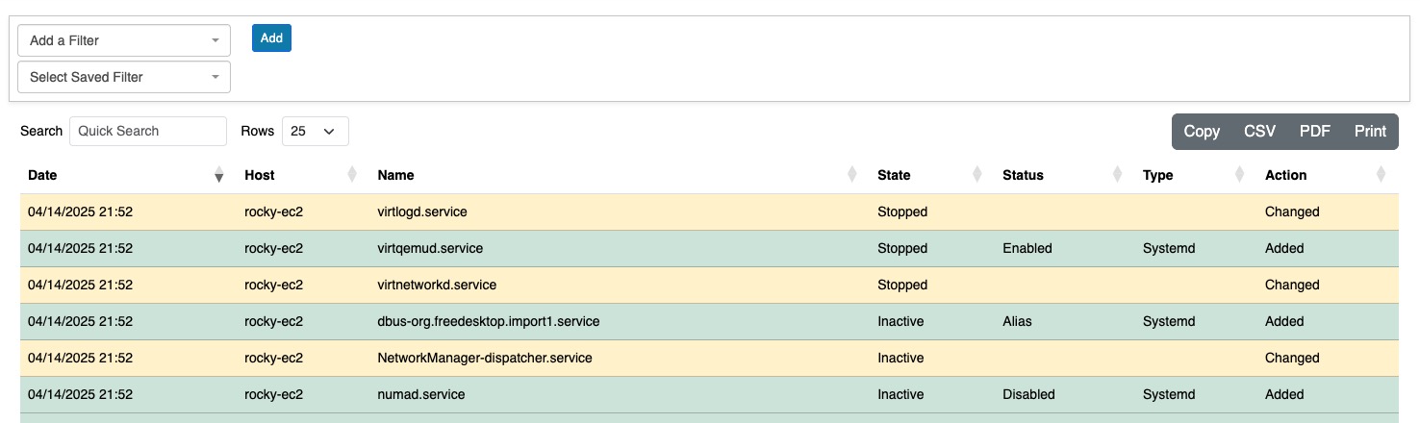
Task: Click the NetworkManager-dispatcher.service entry
Action: (485, 358)
